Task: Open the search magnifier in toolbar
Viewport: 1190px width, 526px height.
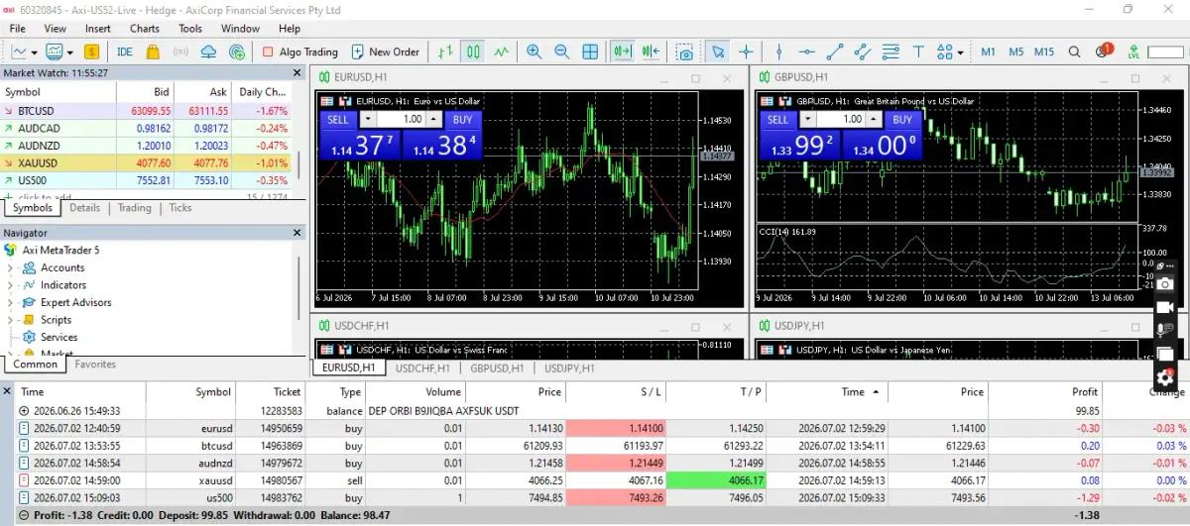Action: pos(1074,52)
